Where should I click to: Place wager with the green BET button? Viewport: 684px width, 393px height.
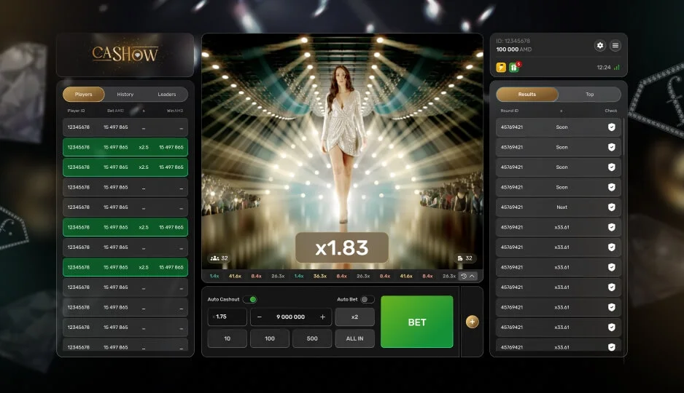[x=417, y=322]
